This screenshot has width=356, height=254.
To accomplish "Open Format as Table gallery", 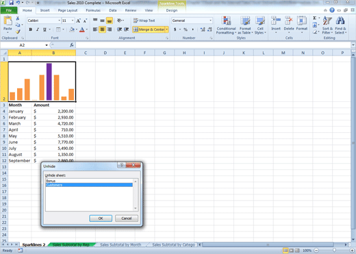I will (x=245, y=25).
